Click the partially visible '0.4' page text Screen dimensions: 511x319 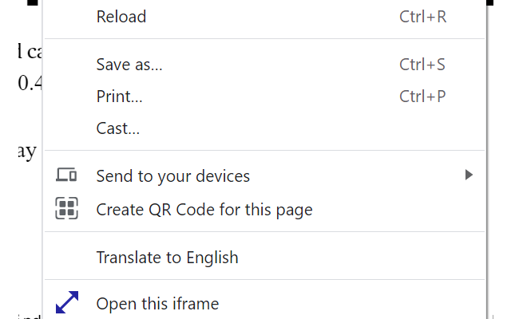[x=29, y=83]
